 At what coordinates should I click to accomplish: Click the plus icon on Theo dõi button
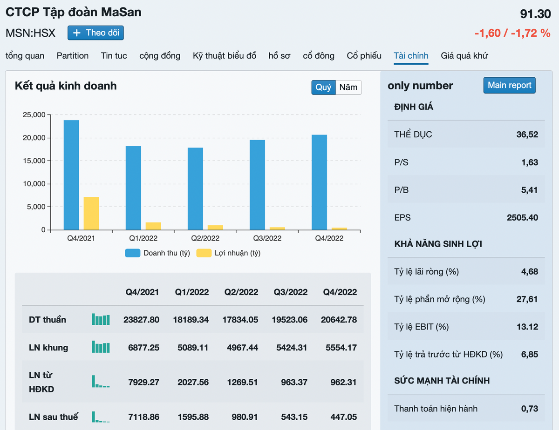coord(77,33)
